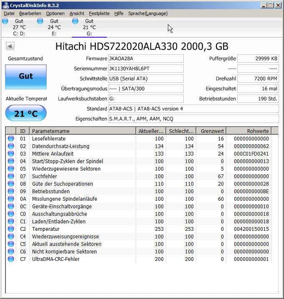Select the G: disk tab
Image resolution: width=284 pixels, height=299 pixels.
click(89, 28)
